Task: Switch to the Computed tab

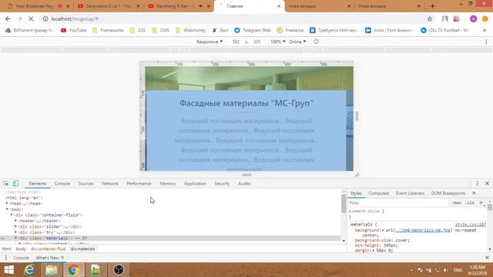Action: (378, 193)
